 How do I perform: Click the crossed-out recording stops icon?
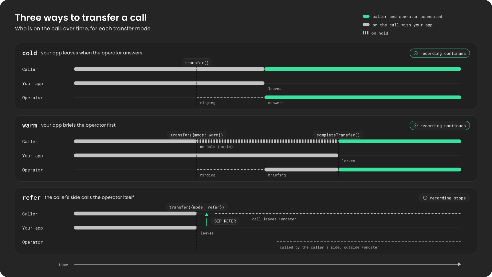425,198
